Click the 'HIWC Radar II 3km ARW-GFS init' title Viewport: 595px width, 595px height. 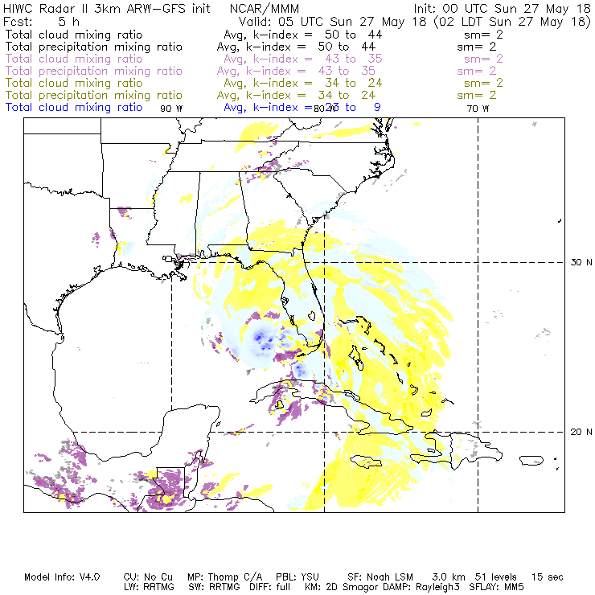pyautogui.click(x=107, y=8)
